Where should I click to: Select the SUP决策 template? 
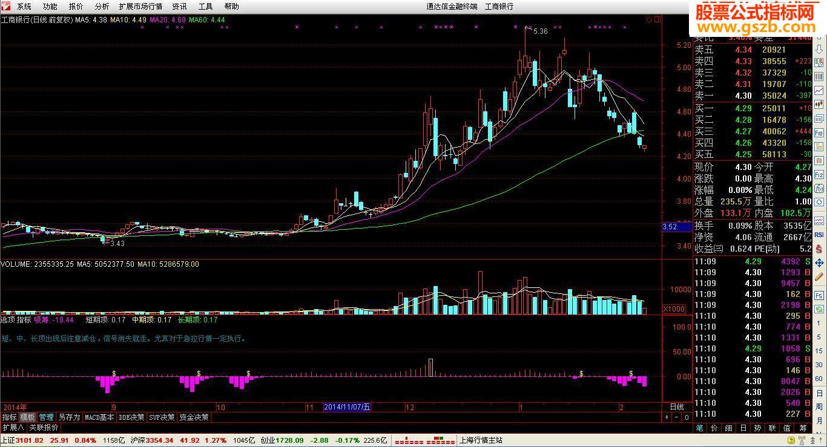pos(162,417)
